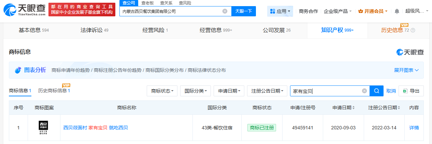Expand the chart via 展开图表
The image size is (432, 144).
click(406, 70)
